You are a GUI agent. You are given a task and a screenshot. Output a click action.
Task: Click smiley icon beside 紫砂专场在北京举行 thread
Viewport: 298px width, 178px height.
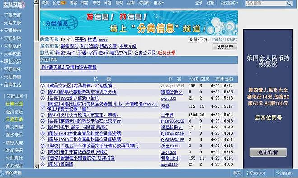(x=42, y=121)
